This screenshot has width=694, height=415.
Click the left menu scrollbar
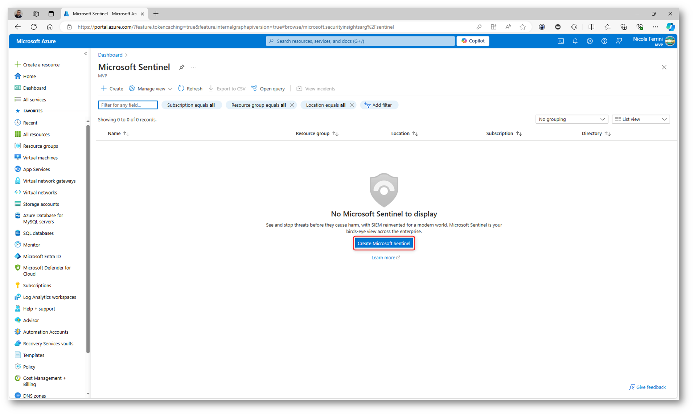(88, 239)
